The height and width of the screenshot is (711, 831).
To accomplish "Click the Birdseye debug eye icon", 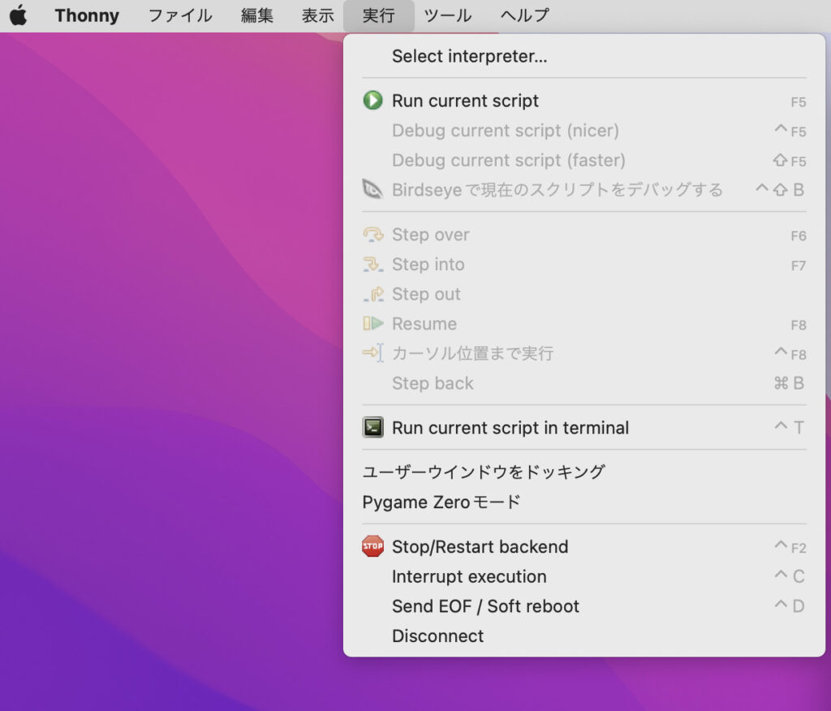I will pyautogui.click(x=372, y=189).
